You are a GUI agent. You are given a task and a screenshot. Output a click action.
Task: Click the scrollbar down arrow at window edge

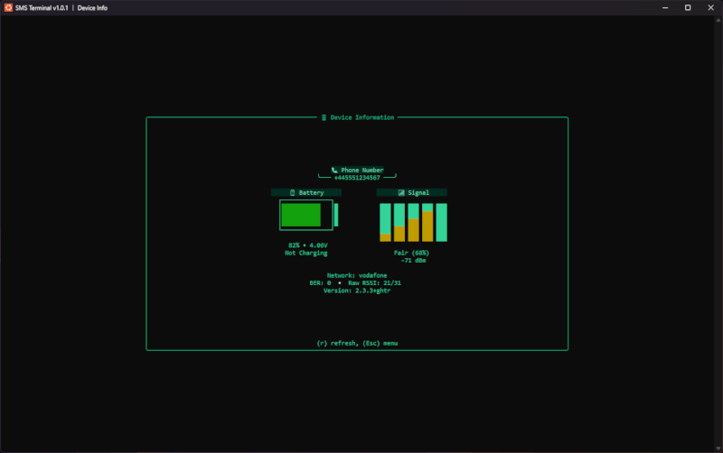[x=718, y=448]
